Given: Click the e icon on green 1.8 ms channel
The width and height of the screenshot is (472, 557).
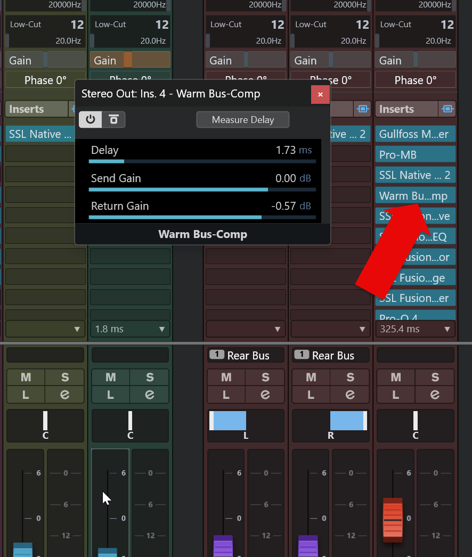Looking at the screenshot, I should (150, 394).
